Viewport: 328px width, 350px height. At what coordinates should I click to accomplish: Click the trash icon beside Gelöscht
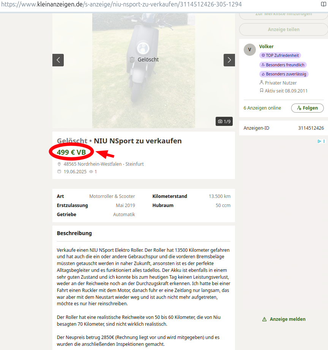pyautogui.click(x=132, y=60)
